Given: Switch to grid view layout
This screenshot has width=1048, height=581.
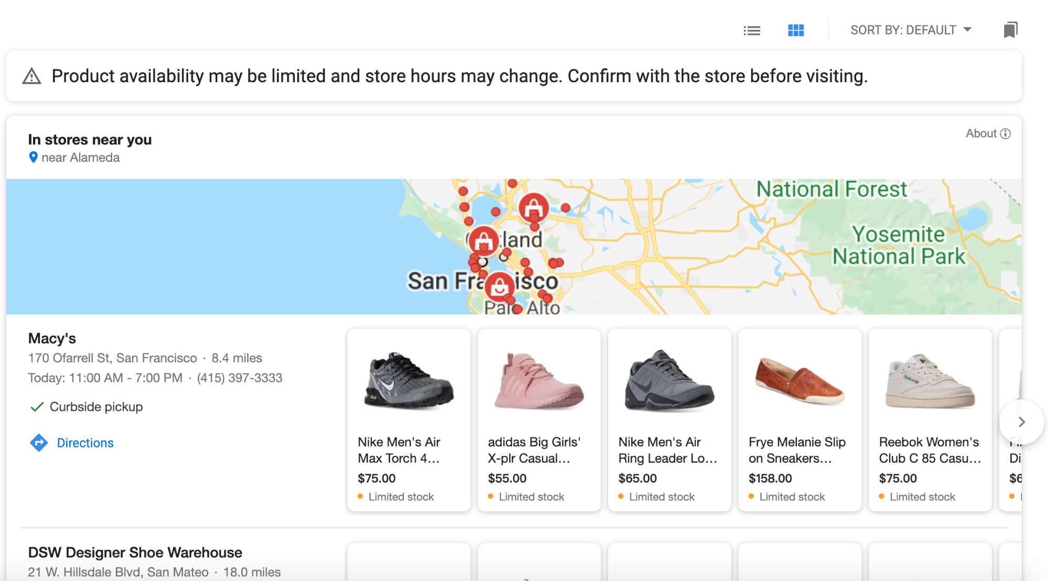Looking at the screenshot, I should 796,30.
